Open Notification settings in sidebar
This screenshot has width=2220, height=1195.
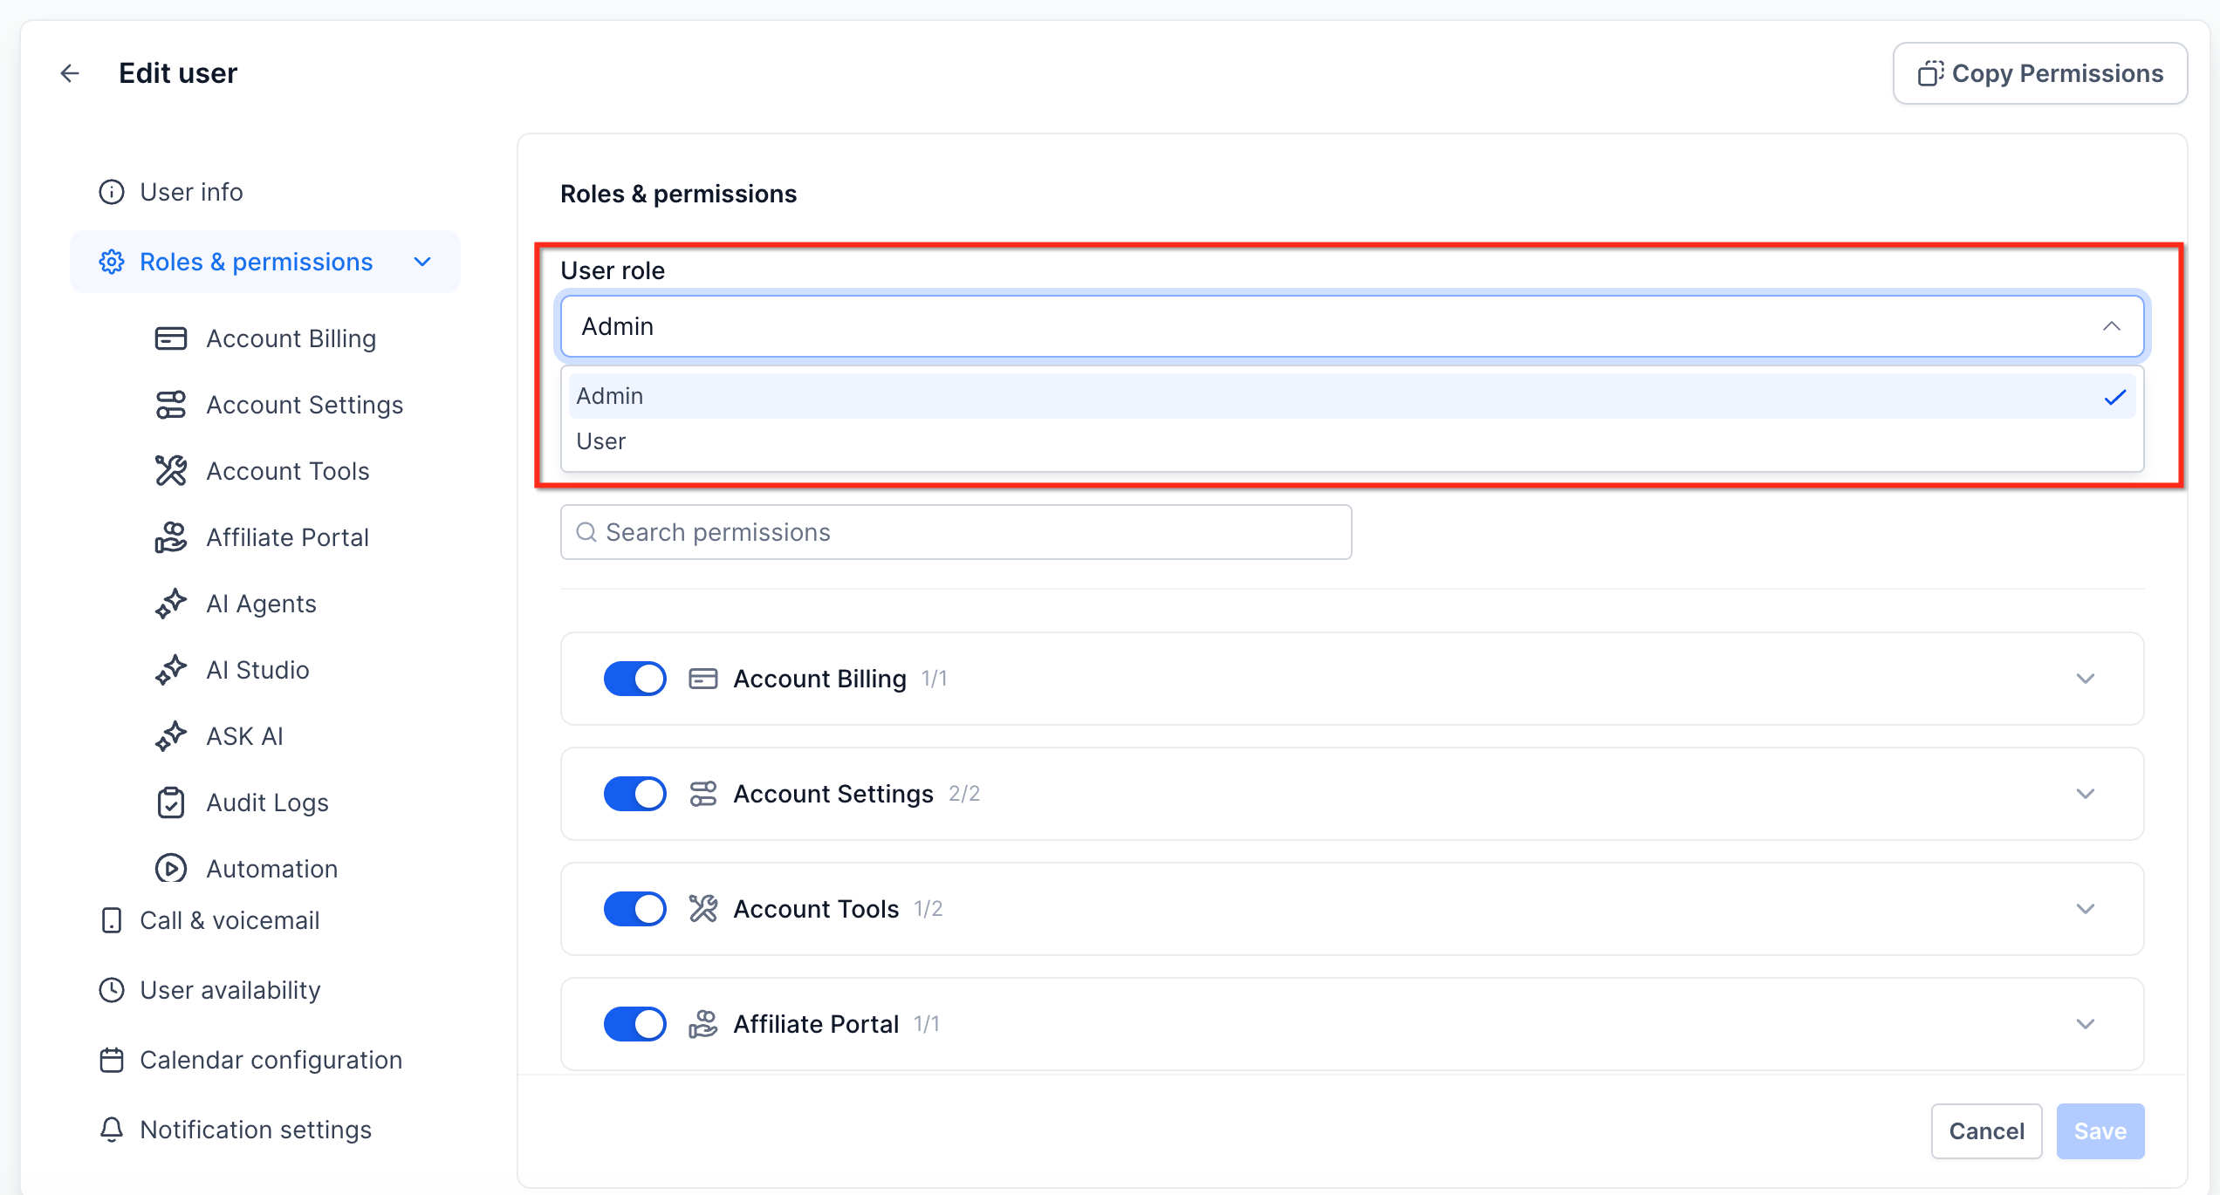coord(256,1130)
